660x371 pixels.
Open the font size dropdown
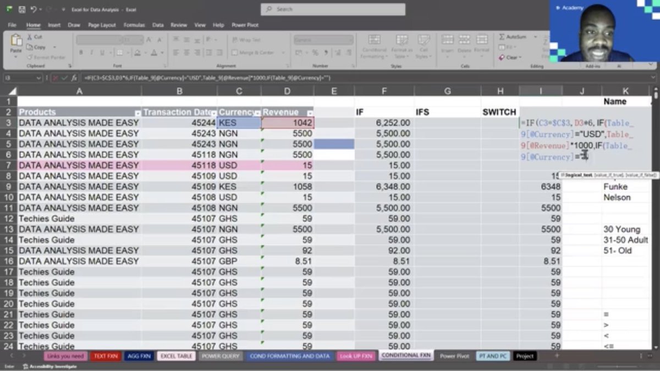coord(141,40)
